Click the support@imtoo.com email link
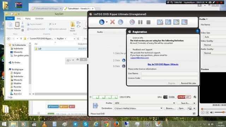 tap(140, 58)
